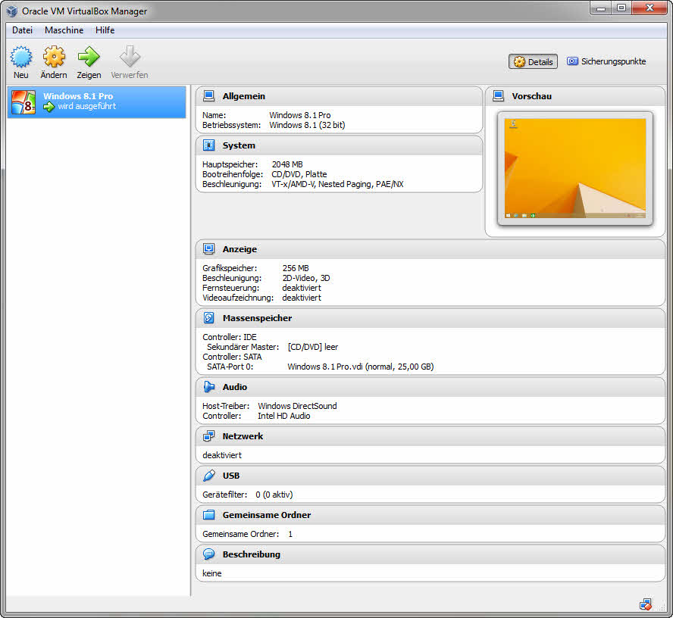The image size is (673, 618).
Task: Click the Bootreihenfolge value CD/DVD, Platte
Action: [x=299, y=174]
